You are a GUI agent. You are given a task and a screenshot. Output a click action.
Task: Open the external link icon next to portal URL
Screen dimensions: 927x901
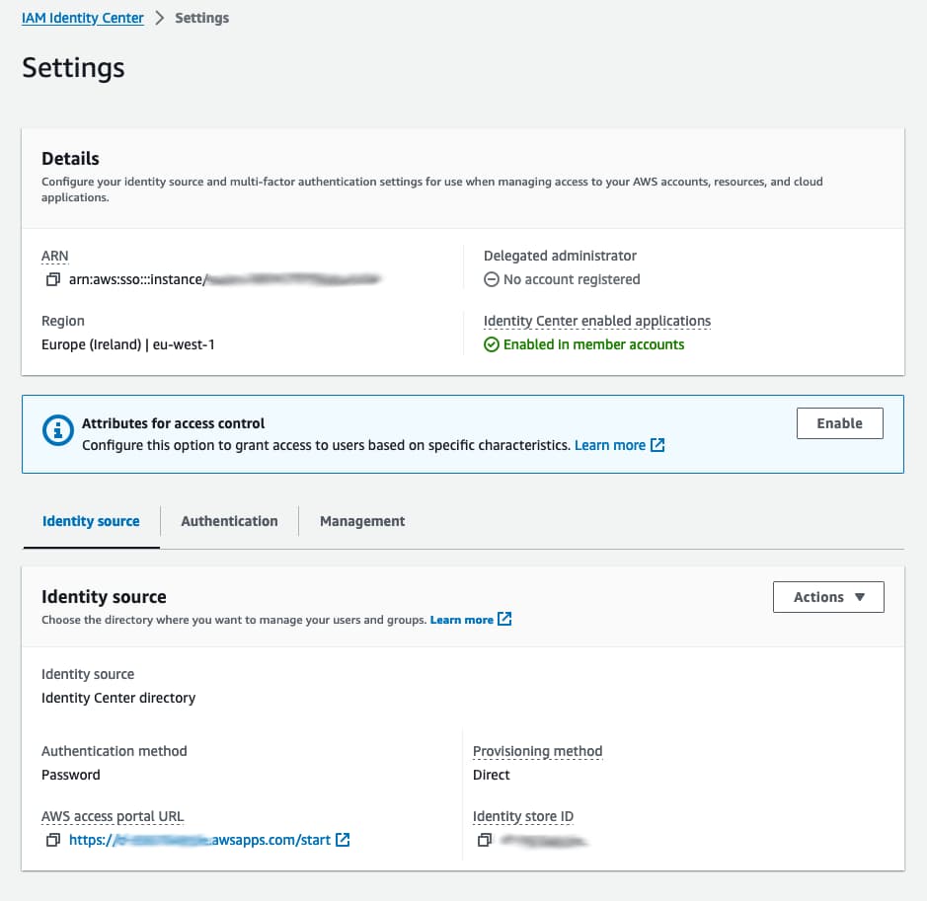coord(343,840)
